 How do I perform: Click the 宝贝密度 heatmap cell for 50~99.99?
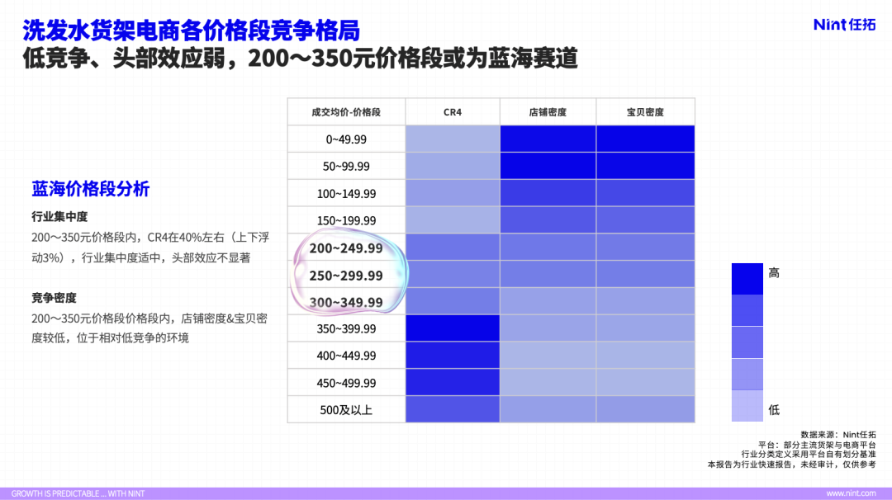[x=646, y=167]
